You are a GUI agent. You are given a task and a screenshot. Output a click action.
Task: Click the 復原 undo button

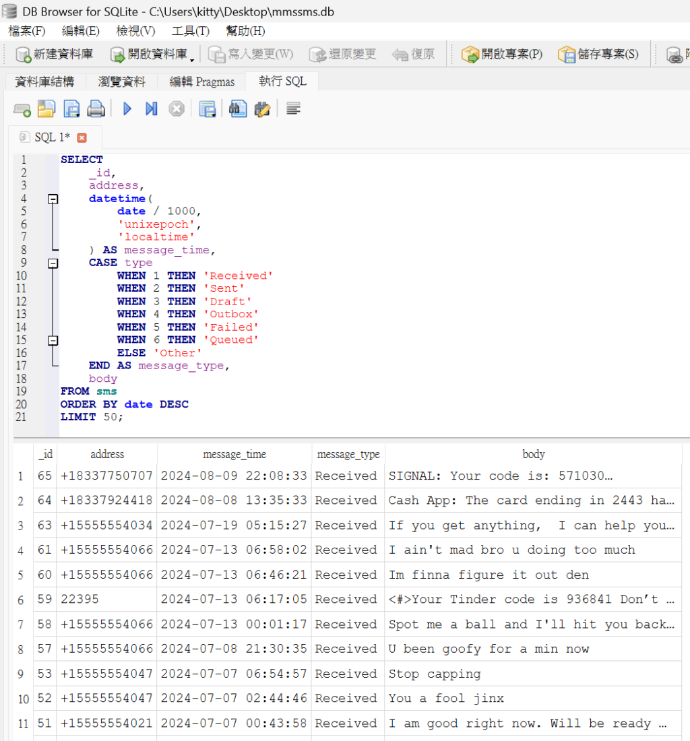click(414, 55)
